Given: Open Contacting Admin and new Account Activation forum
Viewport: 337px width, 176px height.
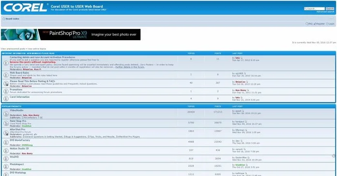Looking at the screenshot, I should [x=42, y=58].
